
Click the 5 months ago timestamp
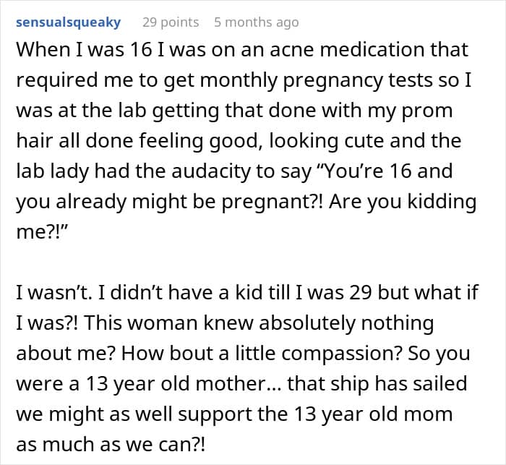click(x=256, y=22)
